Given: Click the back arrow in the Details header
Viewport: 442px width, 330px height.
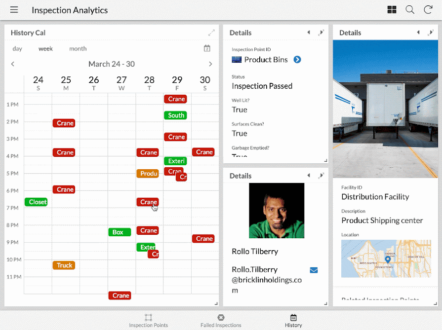Looking at the screenshot, I should [309, 32].
